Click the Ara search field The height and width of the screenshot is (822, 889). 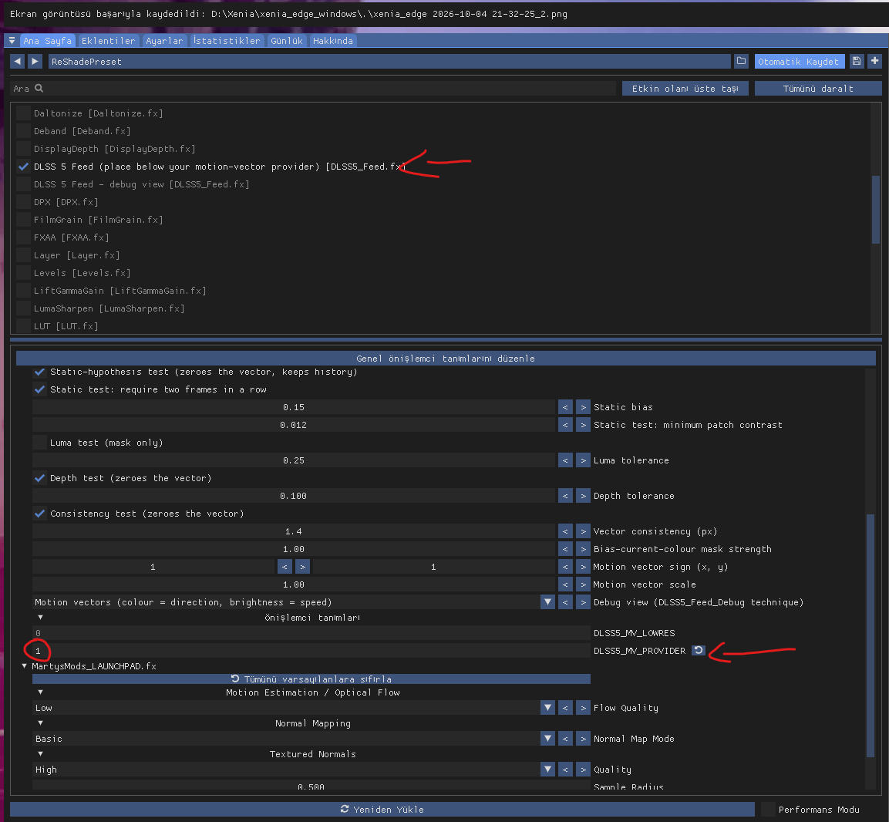(x=313, y=89)
